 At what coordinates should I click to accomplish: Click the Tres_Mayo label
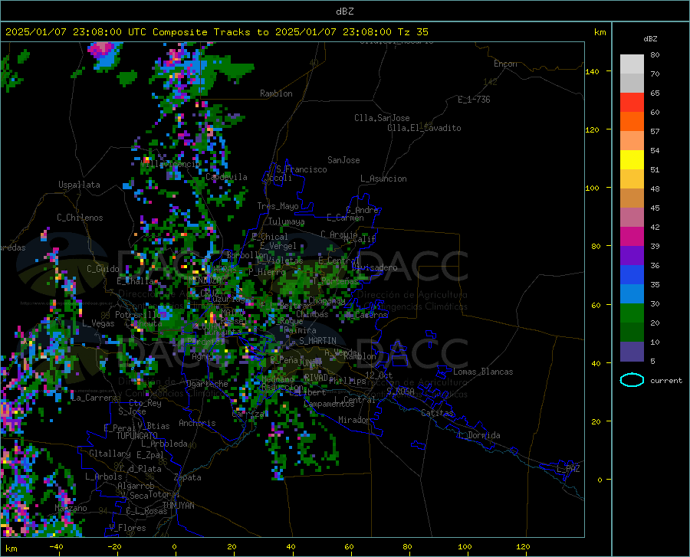(x=278, y=206)
